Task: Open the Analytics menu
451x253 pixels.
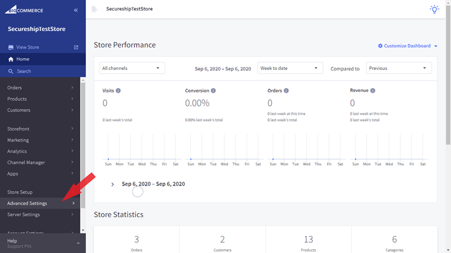Action: click(x=40, y=151)
